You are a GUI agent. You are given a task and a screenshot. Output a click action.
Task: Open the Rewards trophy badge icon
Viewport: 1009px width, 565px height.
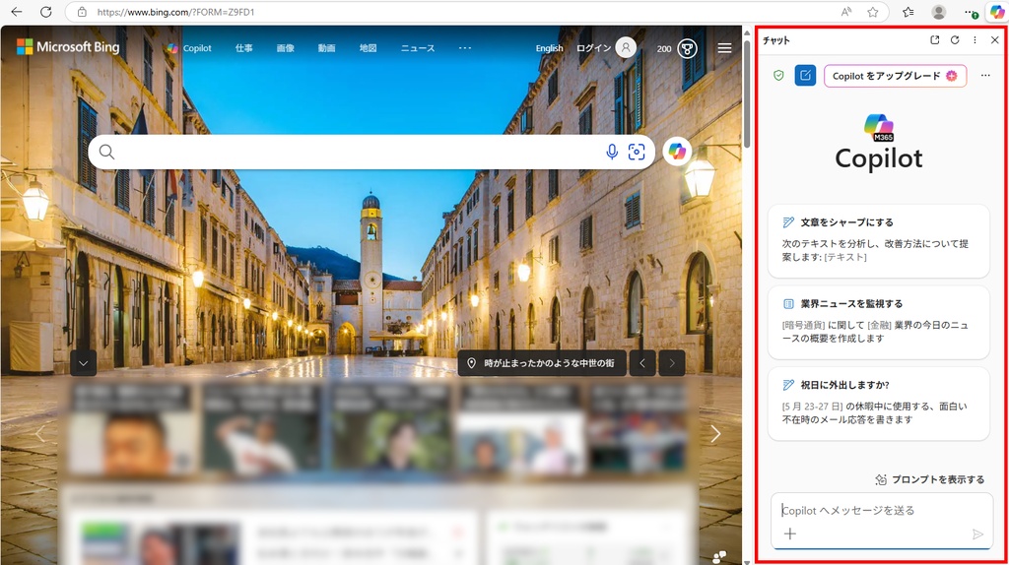[x=687, y=48]
